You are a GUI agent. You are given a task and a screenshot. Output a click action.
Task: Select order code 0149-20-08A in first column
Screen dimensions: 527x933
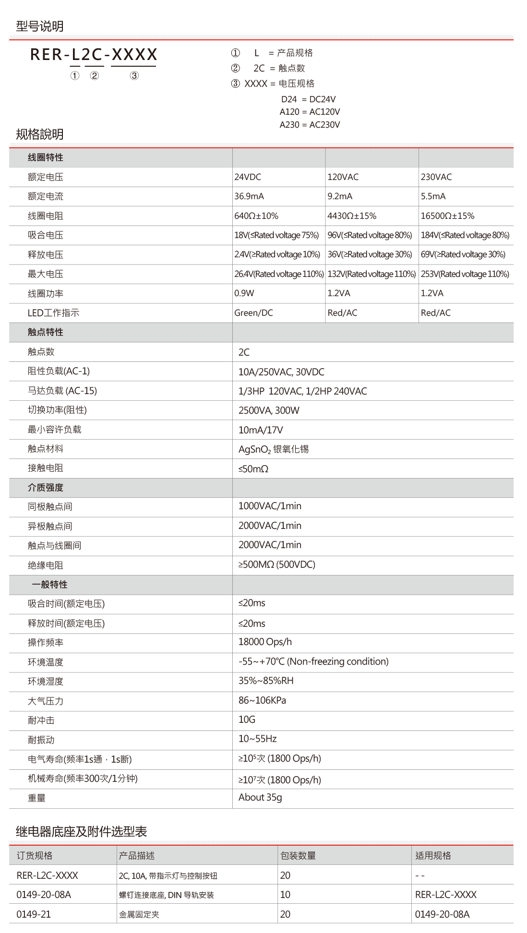point(44,895)
